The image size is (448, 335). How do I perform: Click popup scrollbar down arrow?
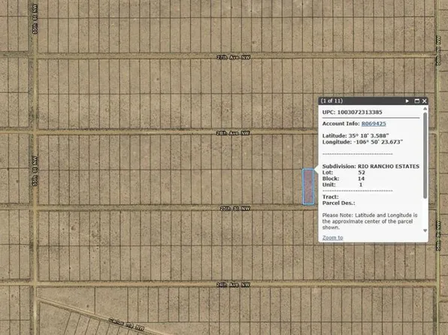point(425,231)
